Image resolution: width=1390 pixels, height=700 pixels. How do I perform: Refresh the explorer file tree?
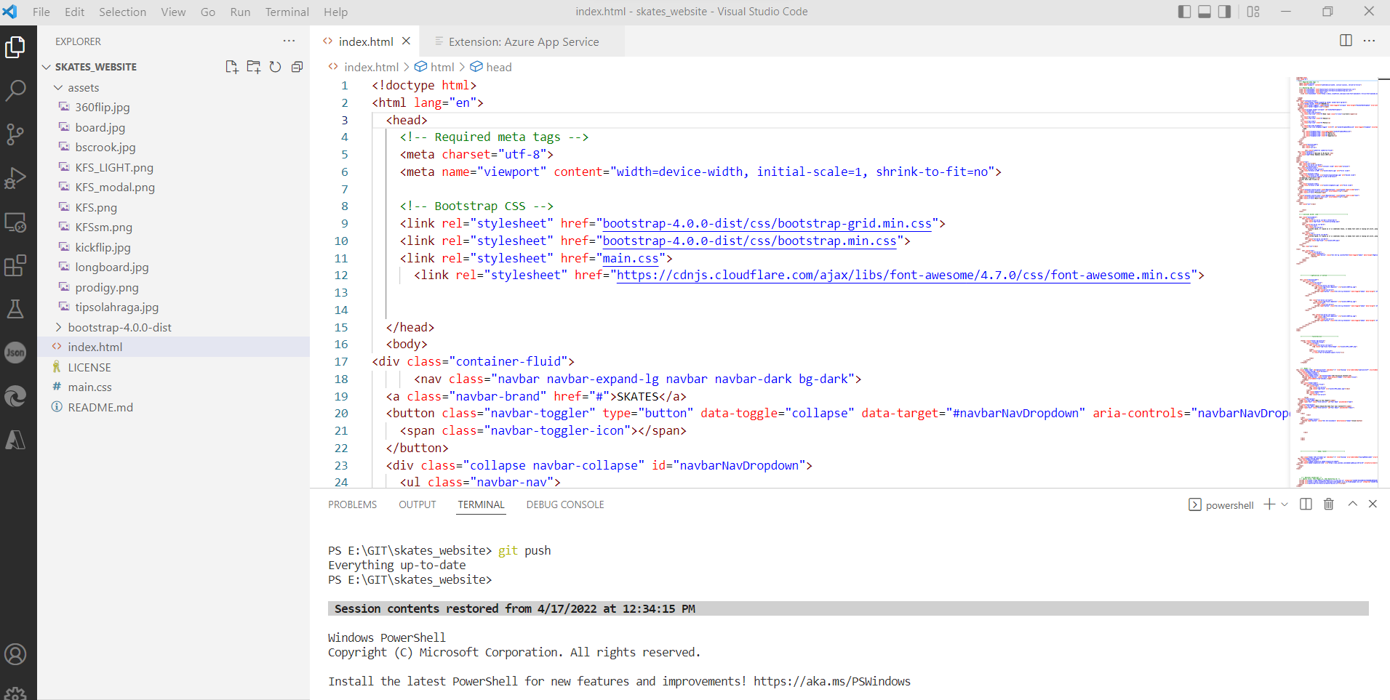tap(275, 67)
